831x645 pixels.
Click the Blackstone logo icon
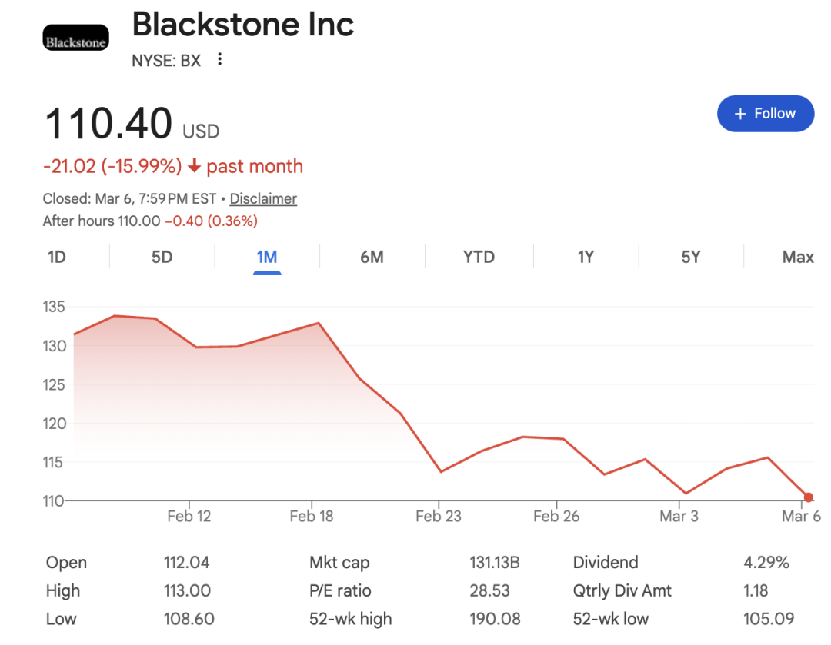tap(75, 38)
